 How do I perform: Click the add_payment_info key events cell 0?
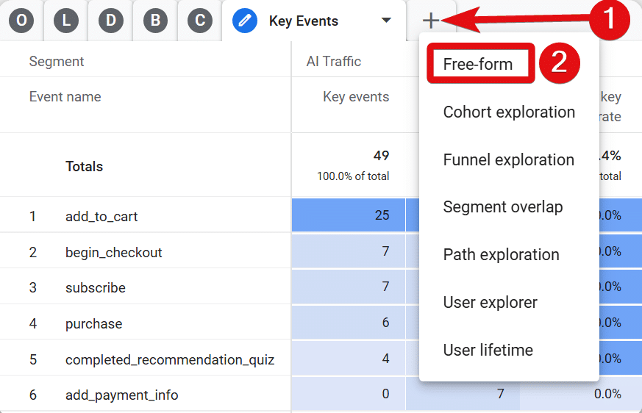coord(349,394)
